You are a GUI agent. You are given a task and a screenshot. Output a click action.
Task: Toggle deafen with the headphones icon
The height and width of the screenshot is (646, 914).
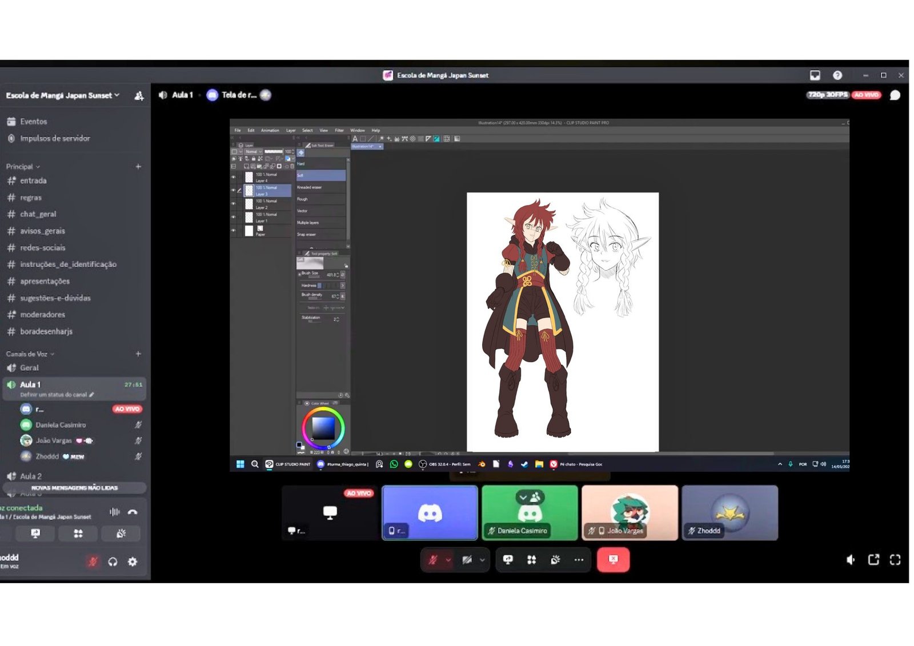(x=113, y=561)
